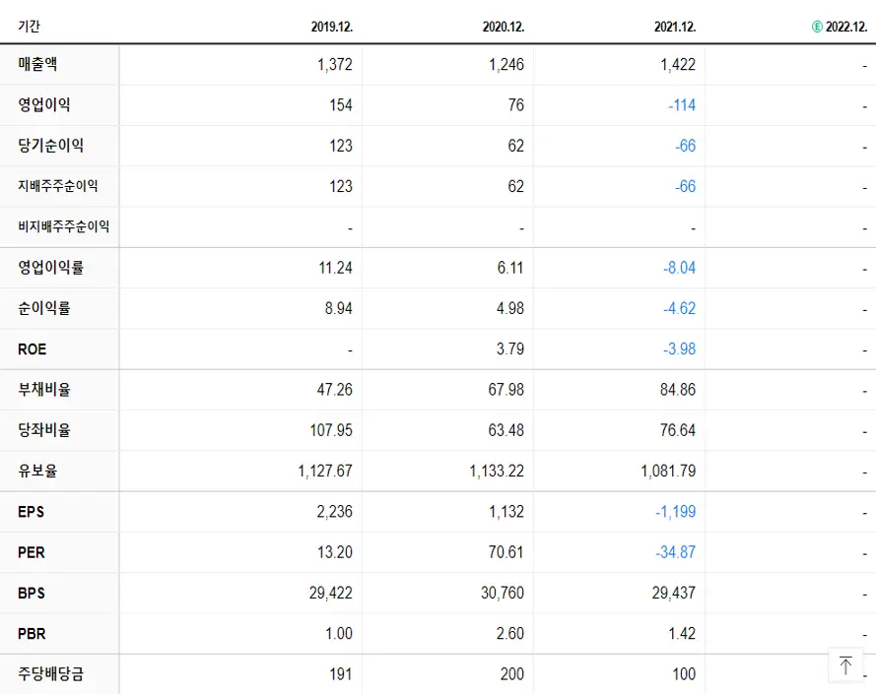Click the BPS row label
Screen dimensions: 876x694
tap(32, 593)
